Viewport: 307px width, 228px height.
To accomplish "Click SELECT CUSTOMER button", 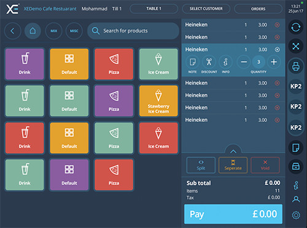I will tap(206, 9).
